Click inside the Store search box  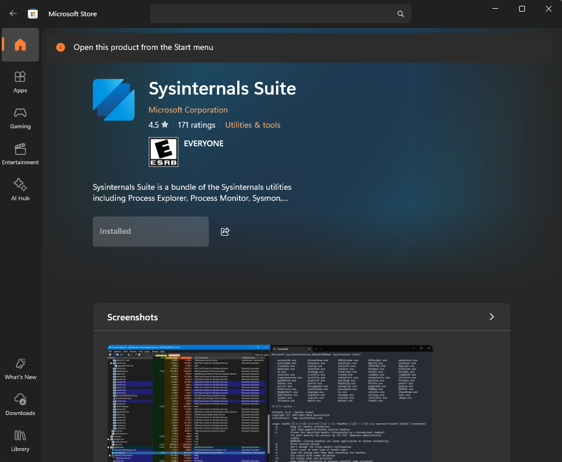(x=273, y=14)
